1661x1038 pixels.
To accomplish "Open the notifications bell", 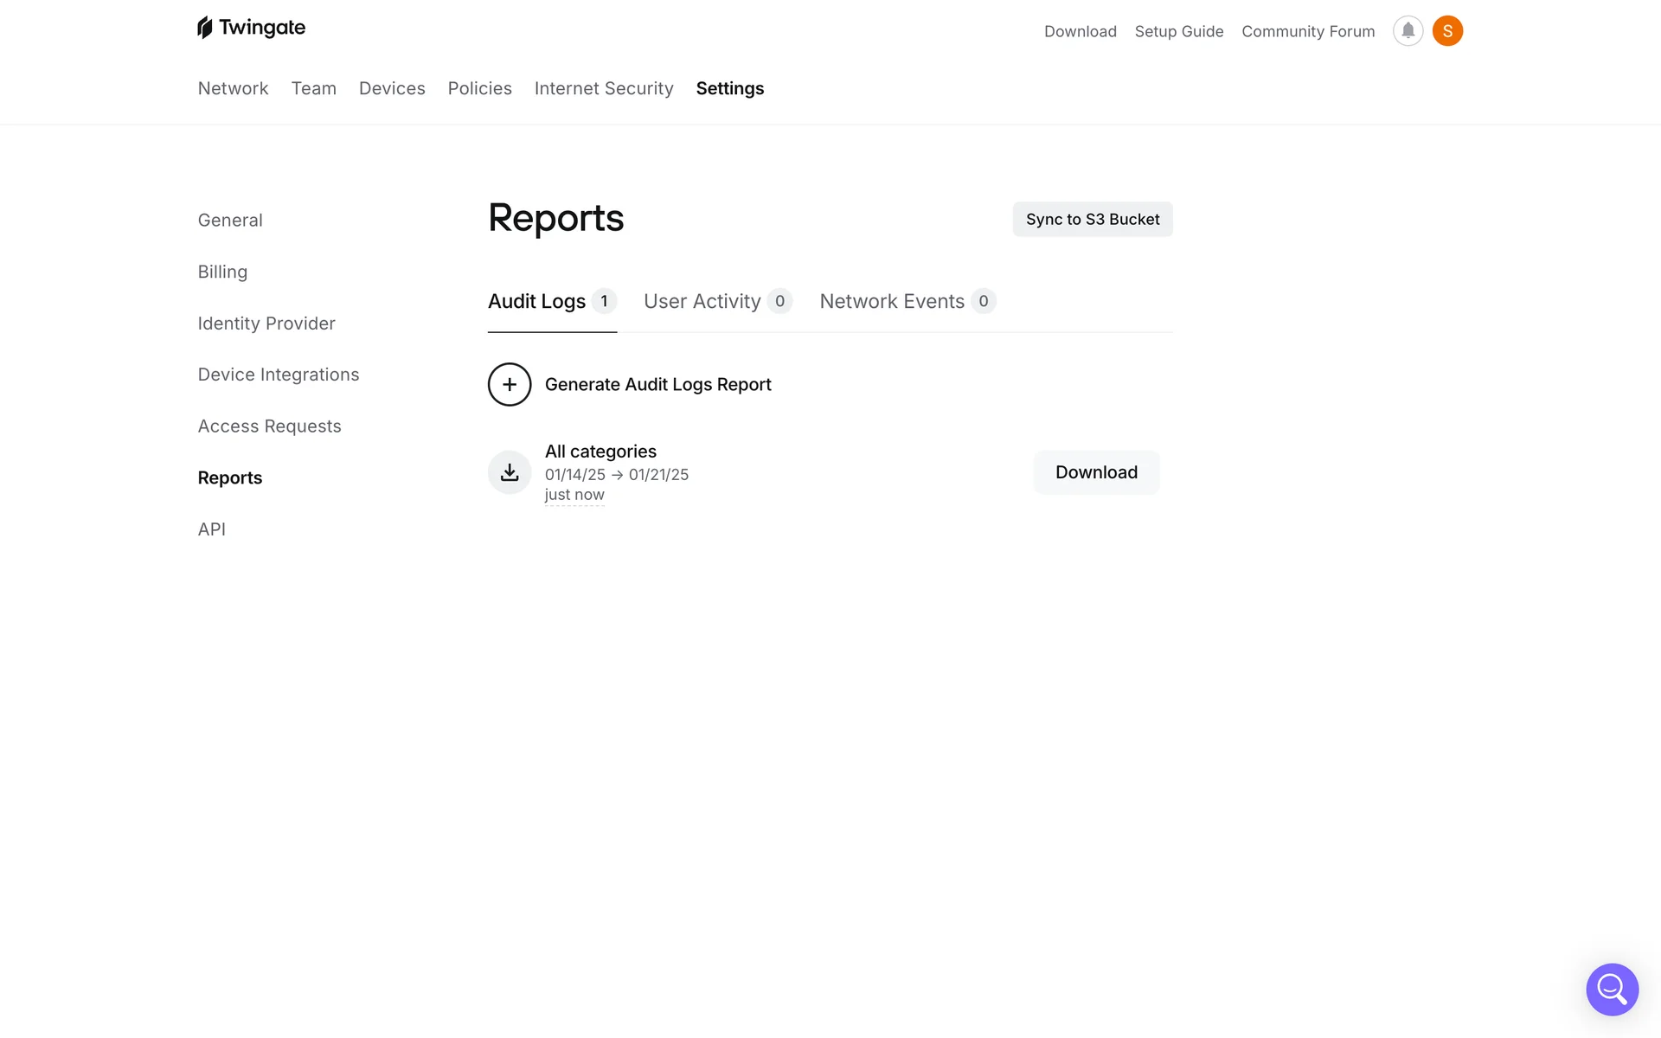I will [1408, 31].
